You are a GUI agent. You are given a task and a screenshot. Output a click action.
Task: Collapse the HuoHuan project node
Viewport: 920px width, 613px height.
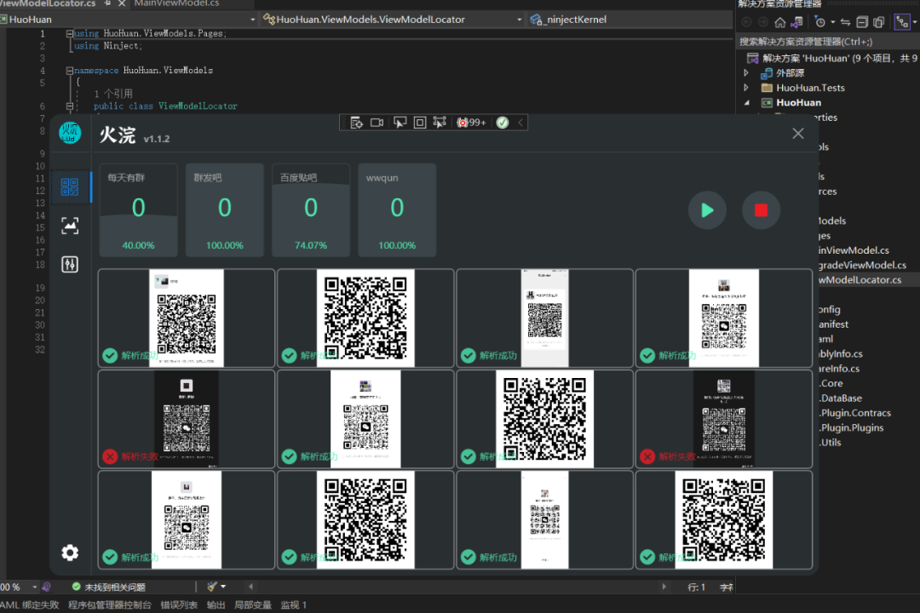point(747,103)
